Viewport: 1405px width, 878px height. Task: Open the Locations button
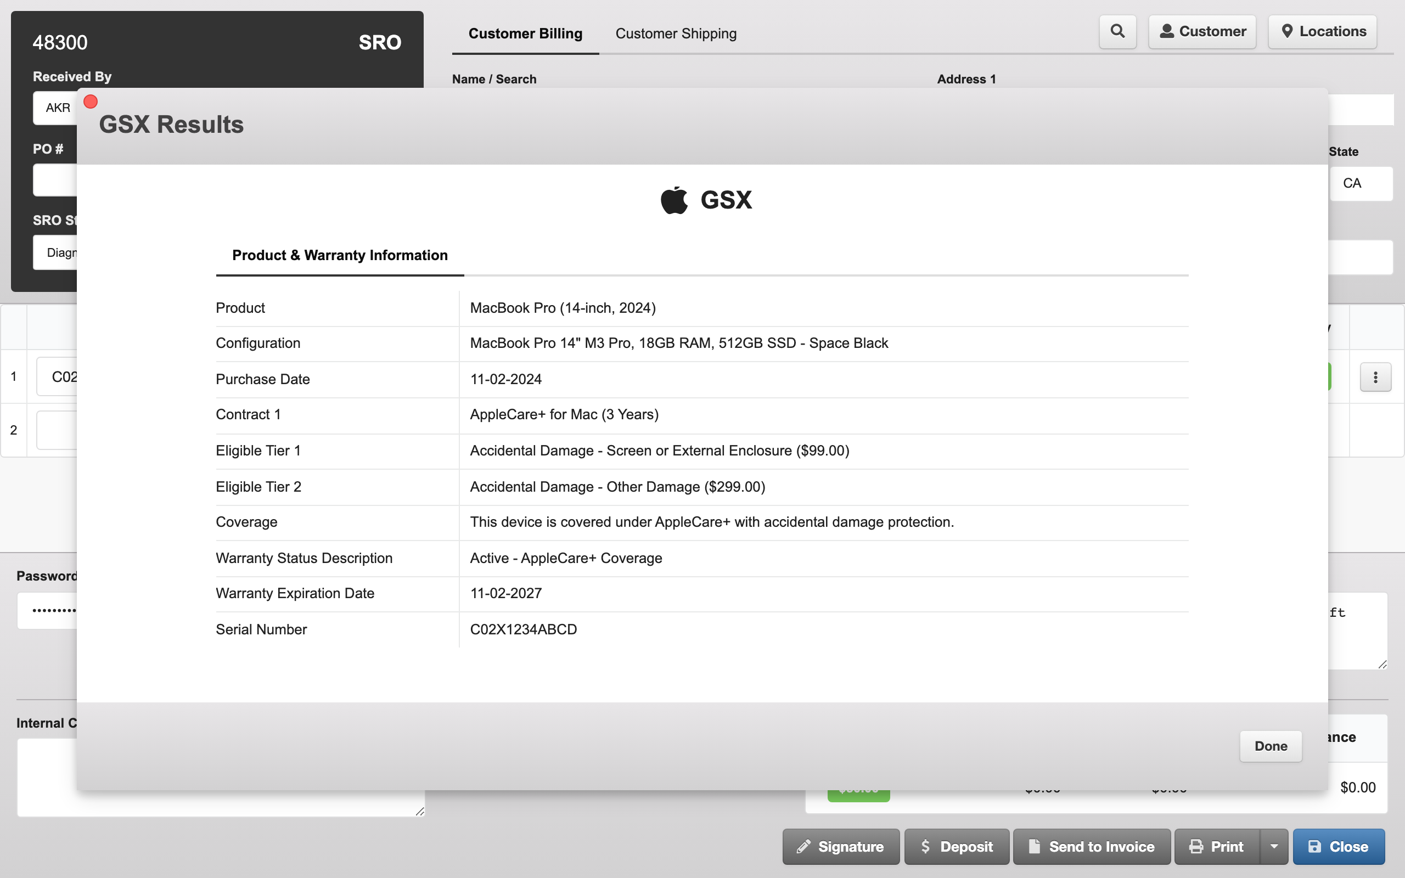1323,31
